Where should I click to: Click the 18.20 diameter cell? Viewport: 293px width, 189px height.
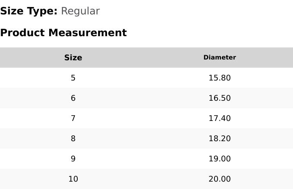[x=220, y=138]
